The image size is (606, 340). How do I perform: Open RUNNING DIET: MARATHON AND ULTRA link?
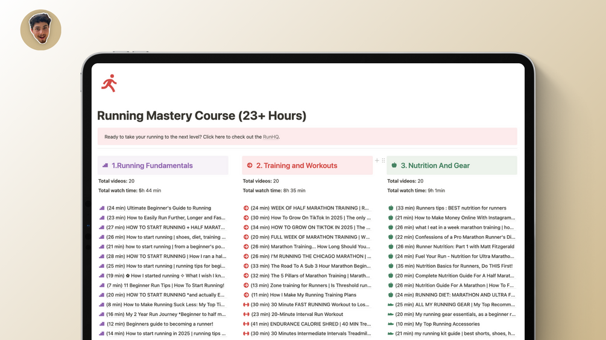pos(455,295)
